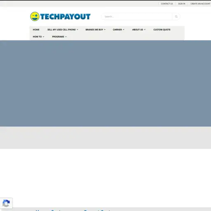The height and width of the screenshot is (211, 211).
Task: Click the TECHPAYOUT logo text
Action: pos(65,16)
